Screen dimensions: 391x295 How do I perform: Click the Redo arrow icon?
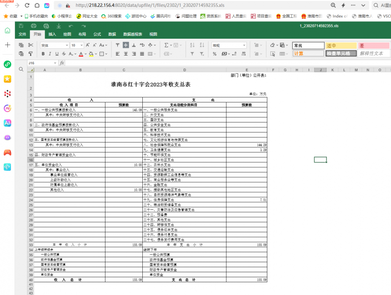[x=84, y=26]
